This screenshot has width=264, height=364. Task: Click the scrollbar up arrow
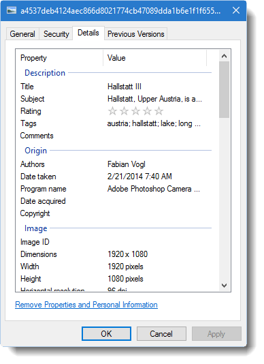tap(224, 56)
